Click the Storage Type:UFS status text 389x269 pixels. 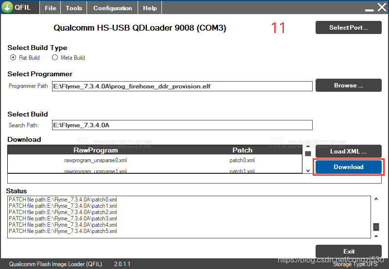[x=355, y=264]
